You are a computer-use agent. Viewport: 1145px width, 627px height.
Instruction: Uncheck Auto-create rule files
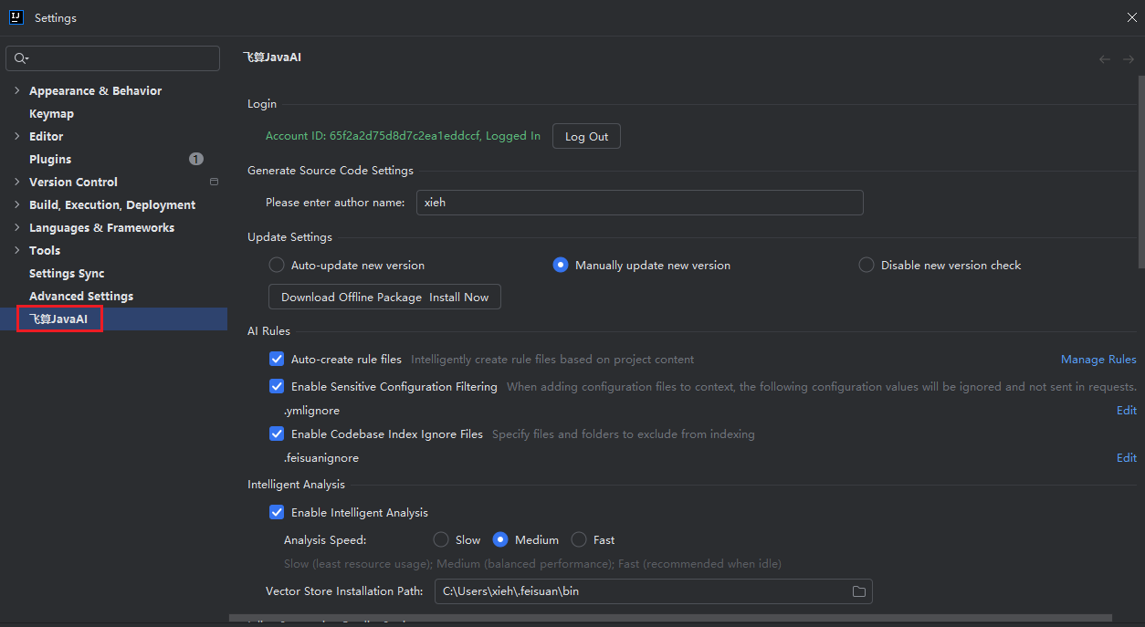click(277, 360)
